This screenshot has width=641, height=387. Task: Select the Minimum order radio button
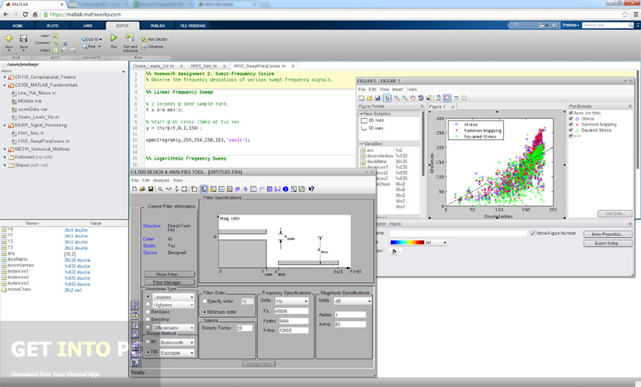(206, 312)
